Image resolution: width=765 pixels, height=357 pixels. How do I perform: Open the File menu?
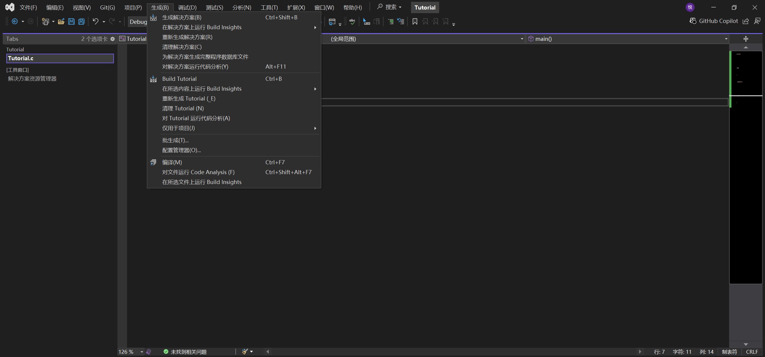(x=28, y=7)
